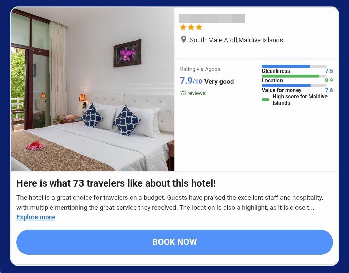Click the Cleanliness score bar
Viewport: 349px width, 273px height.
click(294, 66)
